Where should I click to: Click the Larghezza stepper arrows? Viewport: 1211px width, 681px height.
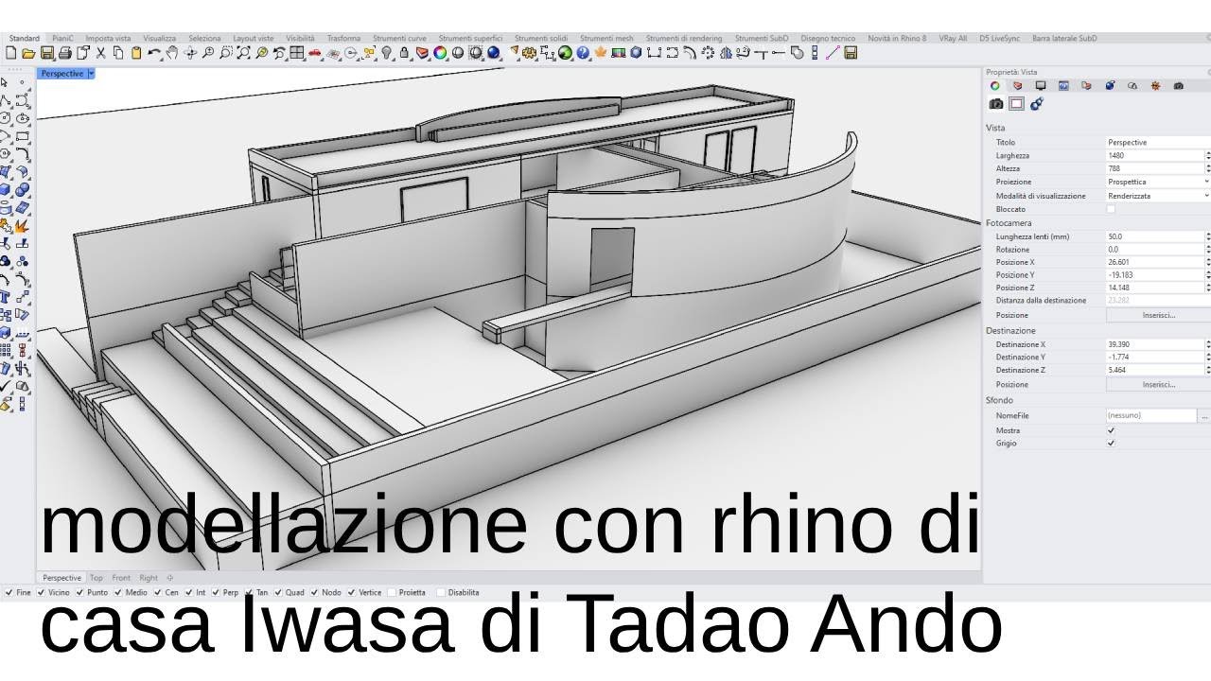1207,155
